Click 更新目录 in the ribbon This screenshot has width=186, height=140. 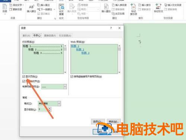coord(16,9)
